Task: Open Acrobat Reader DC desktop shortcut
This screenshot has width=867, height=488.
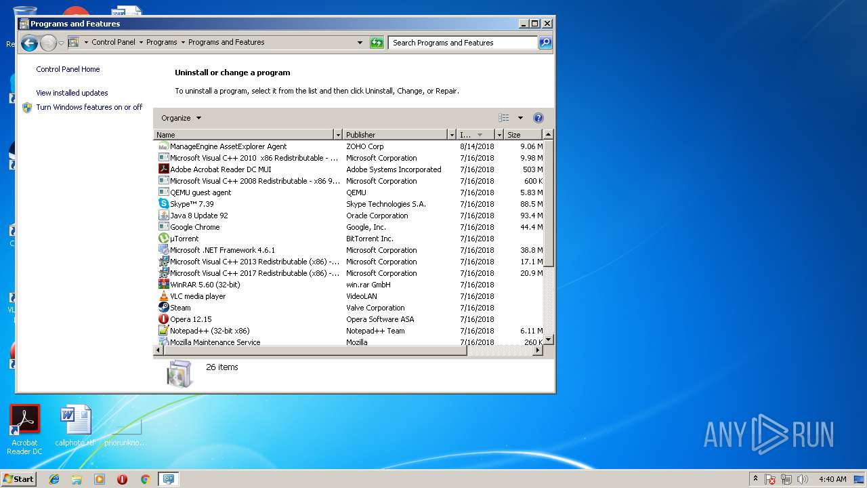Action: point(25,430)
